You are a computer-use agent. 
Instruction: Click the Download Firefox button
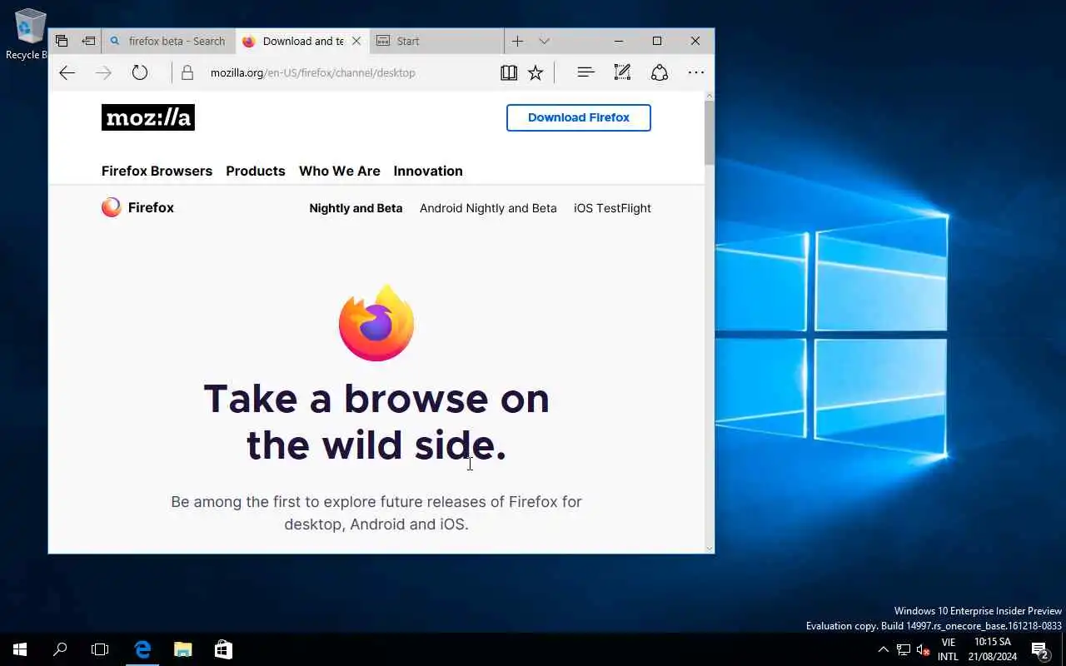click(579, 117)
